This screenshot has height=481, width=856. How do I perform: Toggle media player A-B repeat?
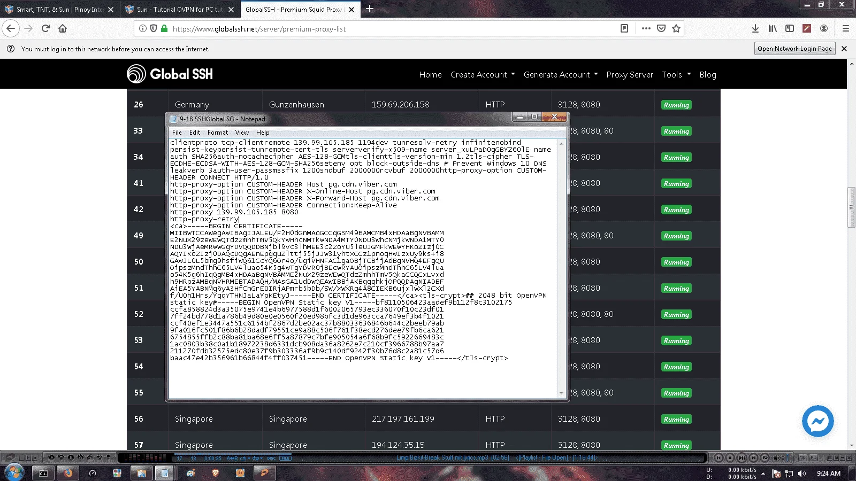[x=232, y=458]
